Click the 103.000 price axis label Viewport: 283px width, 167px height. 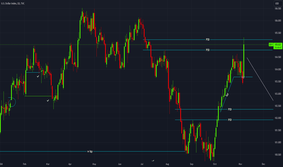coord(278,94)
